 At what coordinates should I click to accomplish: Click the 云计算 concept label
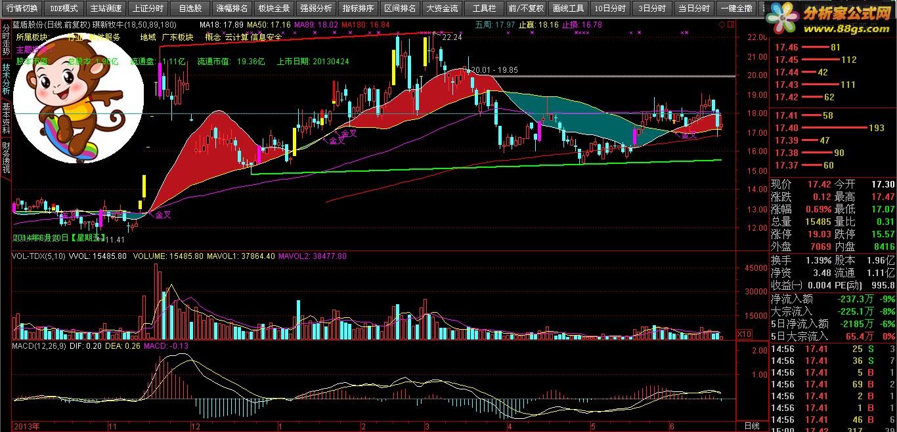(x=237, y=37)
